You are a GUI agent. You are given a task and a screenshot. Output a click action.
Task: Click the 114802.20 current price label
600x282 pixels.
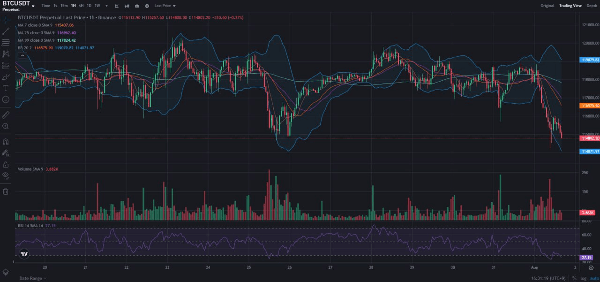590,138
